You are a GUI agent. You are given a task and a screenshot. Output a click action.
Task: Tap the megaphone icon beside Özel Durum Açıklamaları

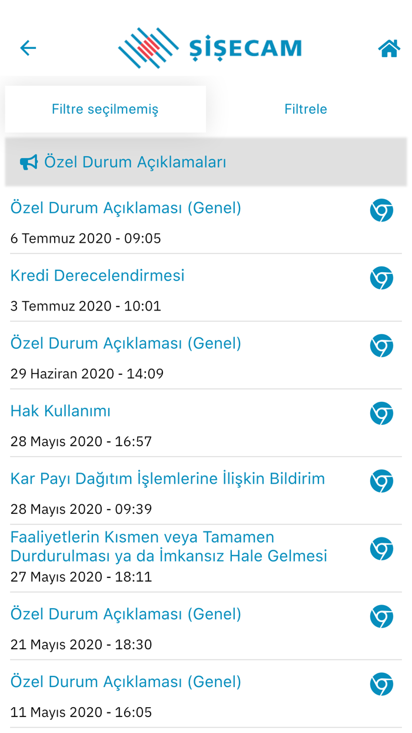pyautogui.click(x=29, y=161)
